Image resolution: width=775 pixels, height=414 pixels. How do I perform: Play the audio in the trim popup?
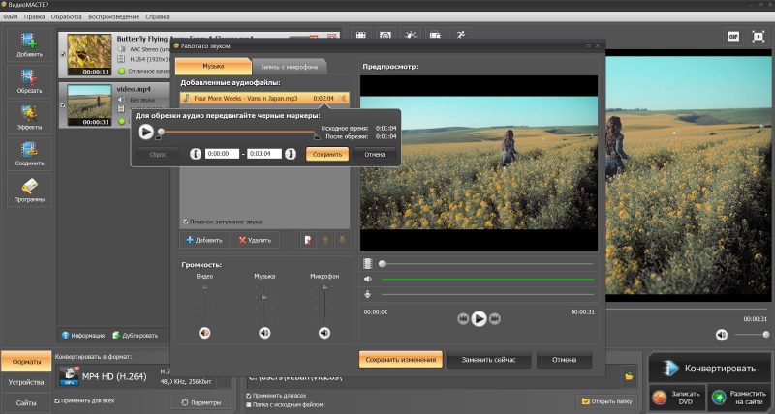coord(145,132)
